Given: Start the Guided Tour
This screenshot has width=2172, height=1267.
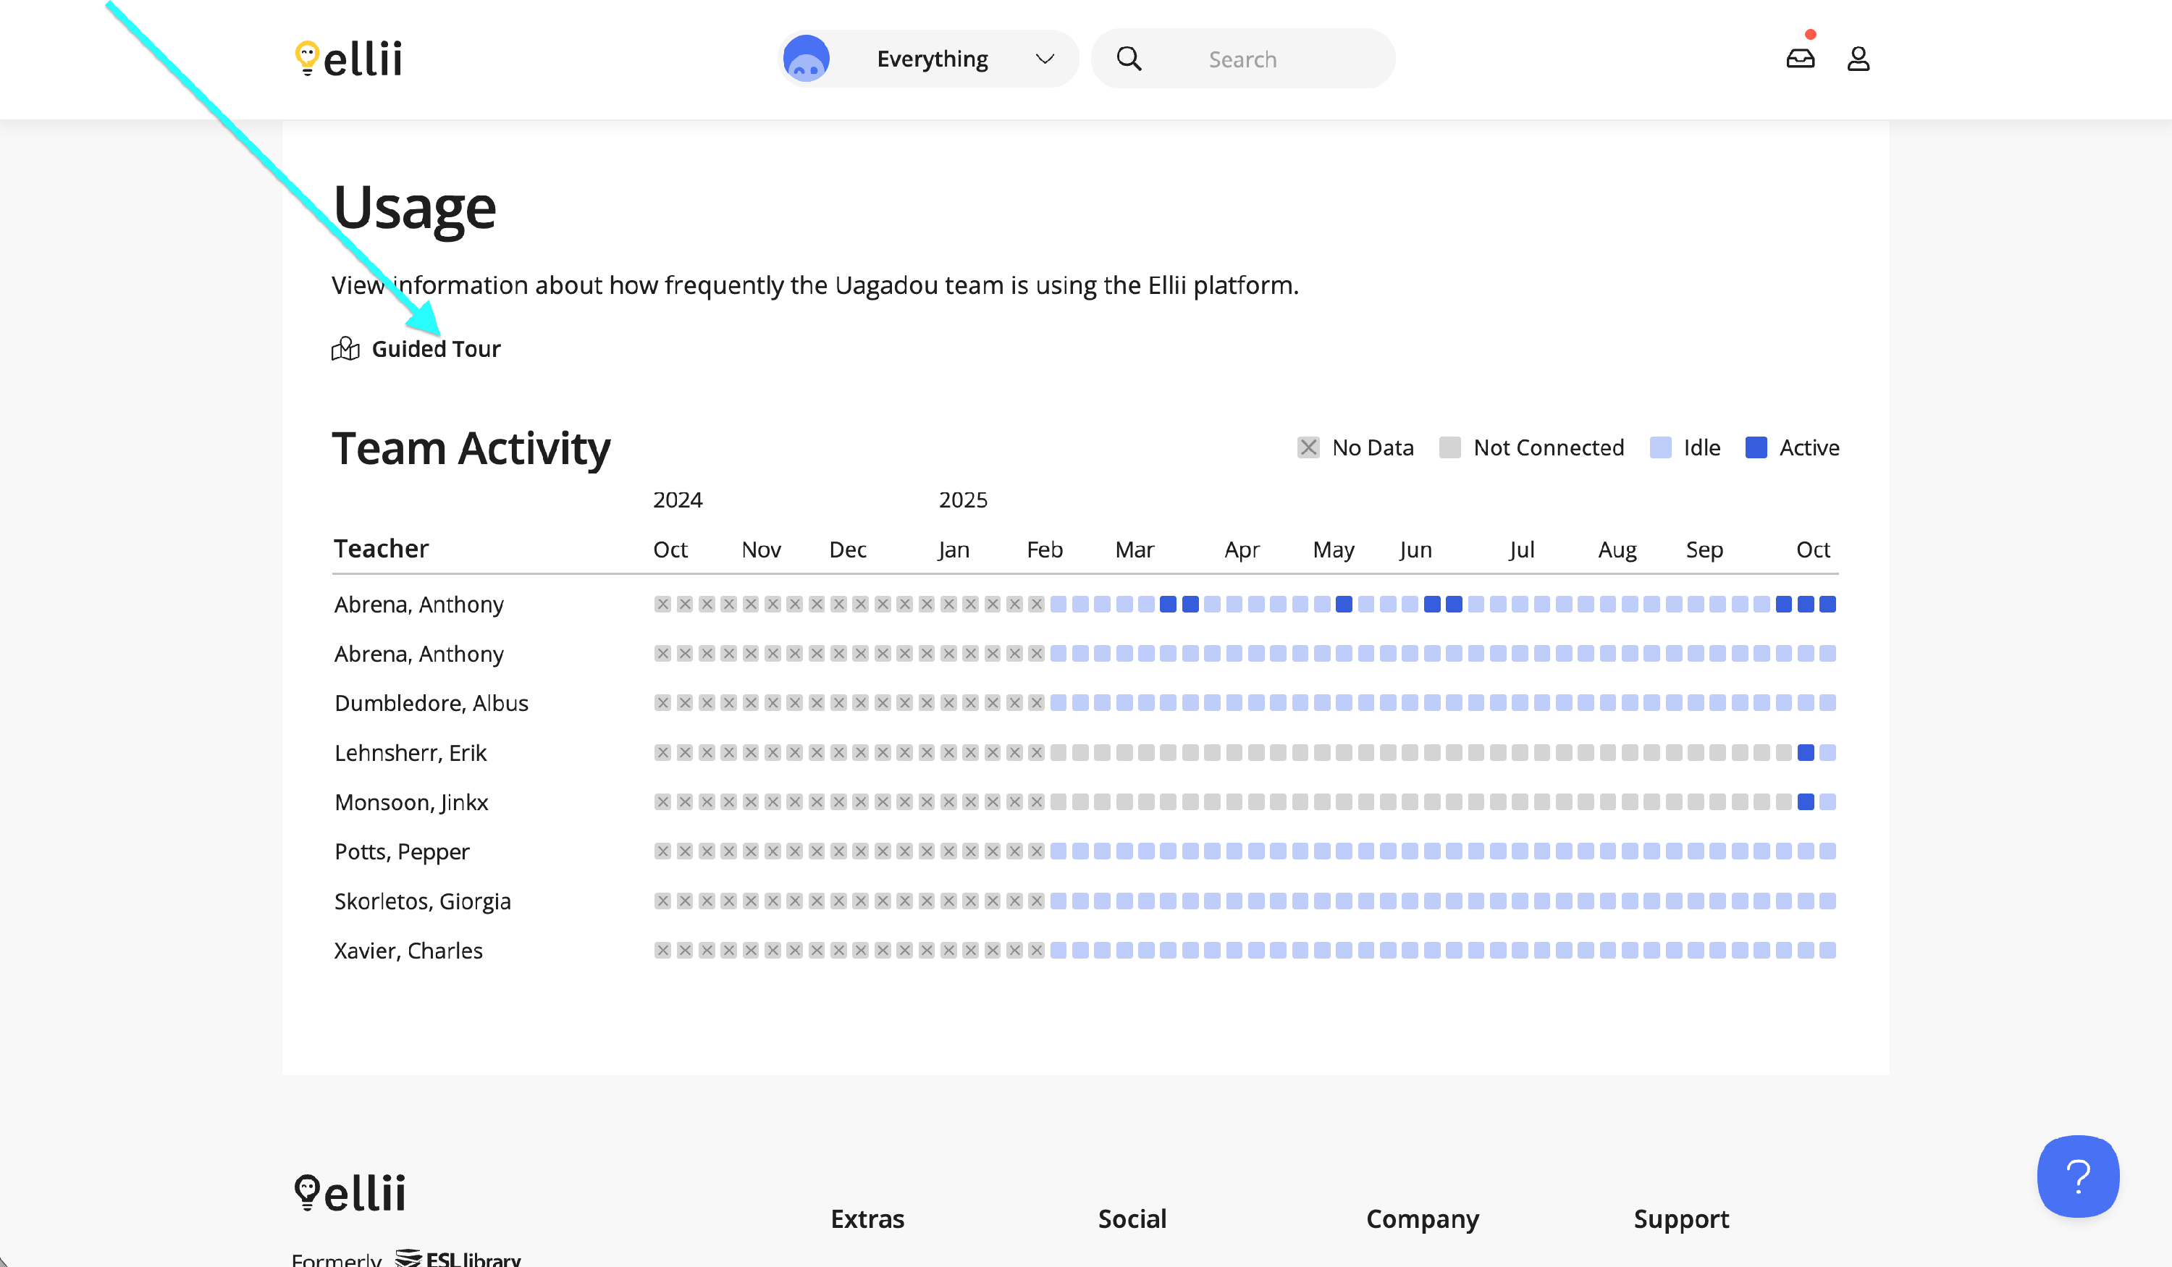Looking at the screenshot, I should pos(435,348).
